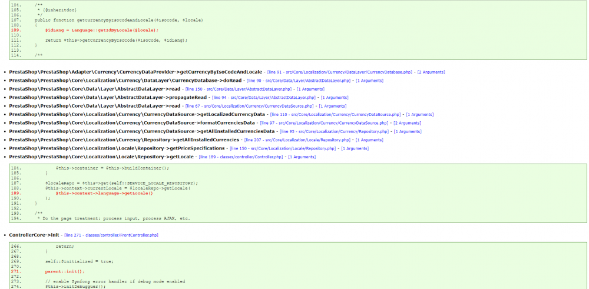
Task: Click the CurrencyDataSource->formatCurrenciesData trace entry
Action: 132,123
